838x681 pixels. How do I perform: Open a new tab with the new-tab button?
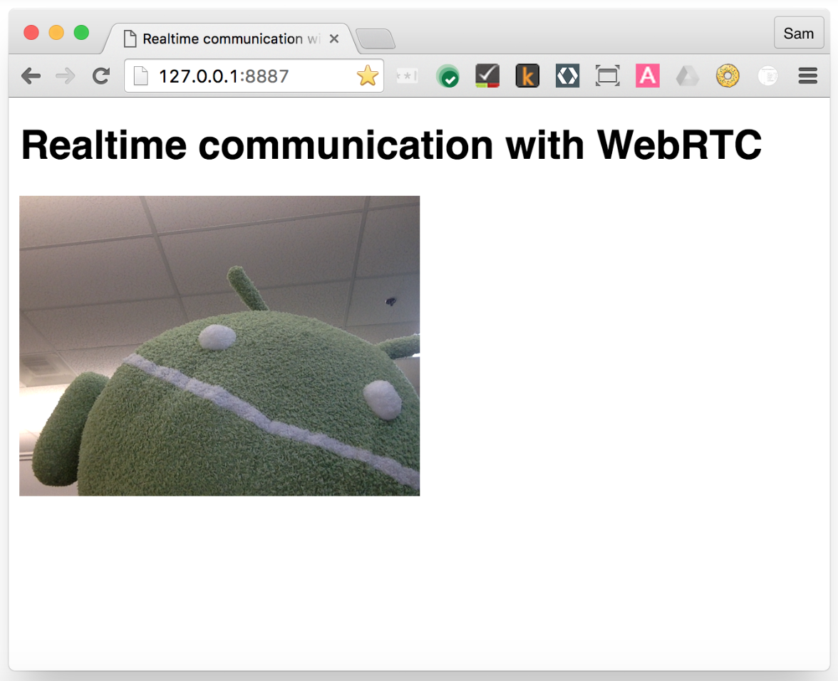375,40
